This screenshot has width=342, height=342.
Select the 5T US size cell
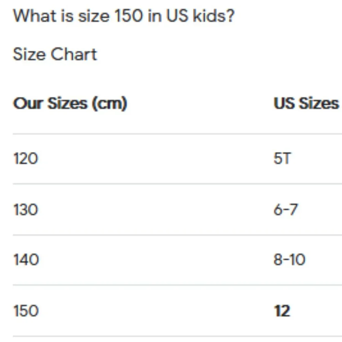tap(282, 158)
